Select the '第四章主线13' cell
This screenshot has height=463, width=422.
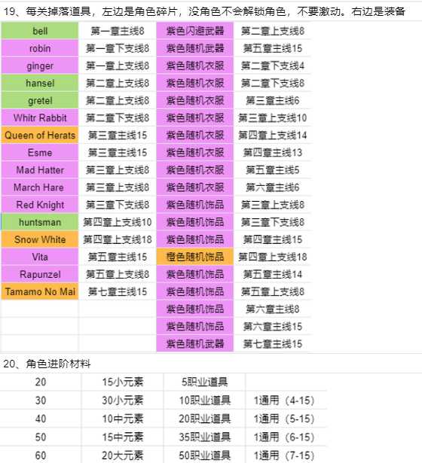273,153
